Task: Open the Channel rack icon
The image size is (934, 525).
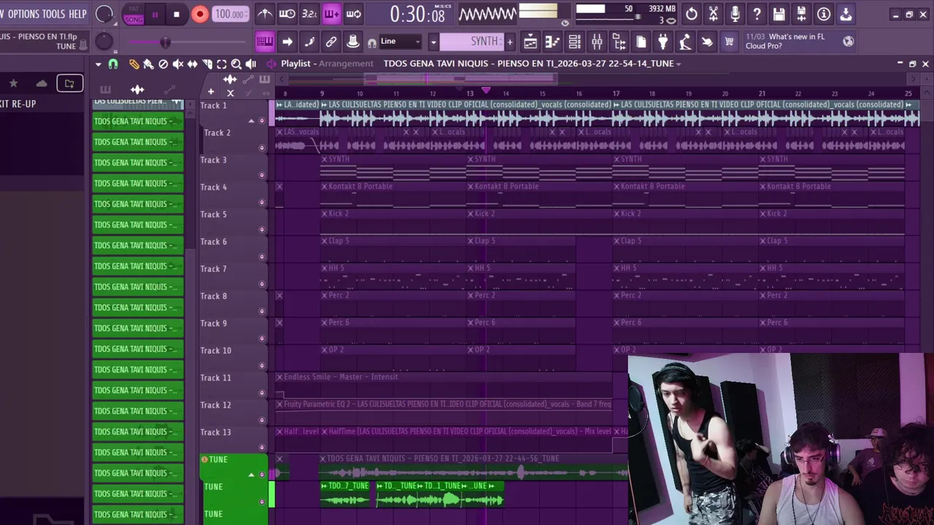Action: (x=574, y=42)
